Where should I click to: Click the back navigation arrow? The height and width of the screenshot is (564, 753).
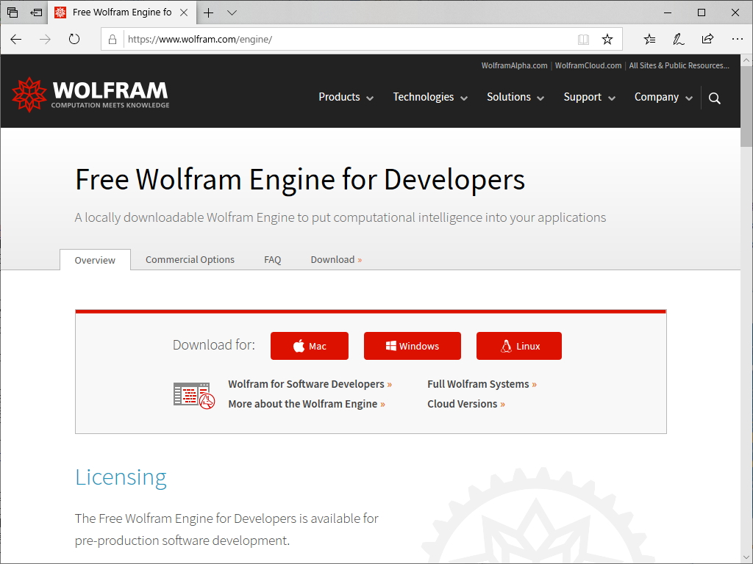click(15, 39)
